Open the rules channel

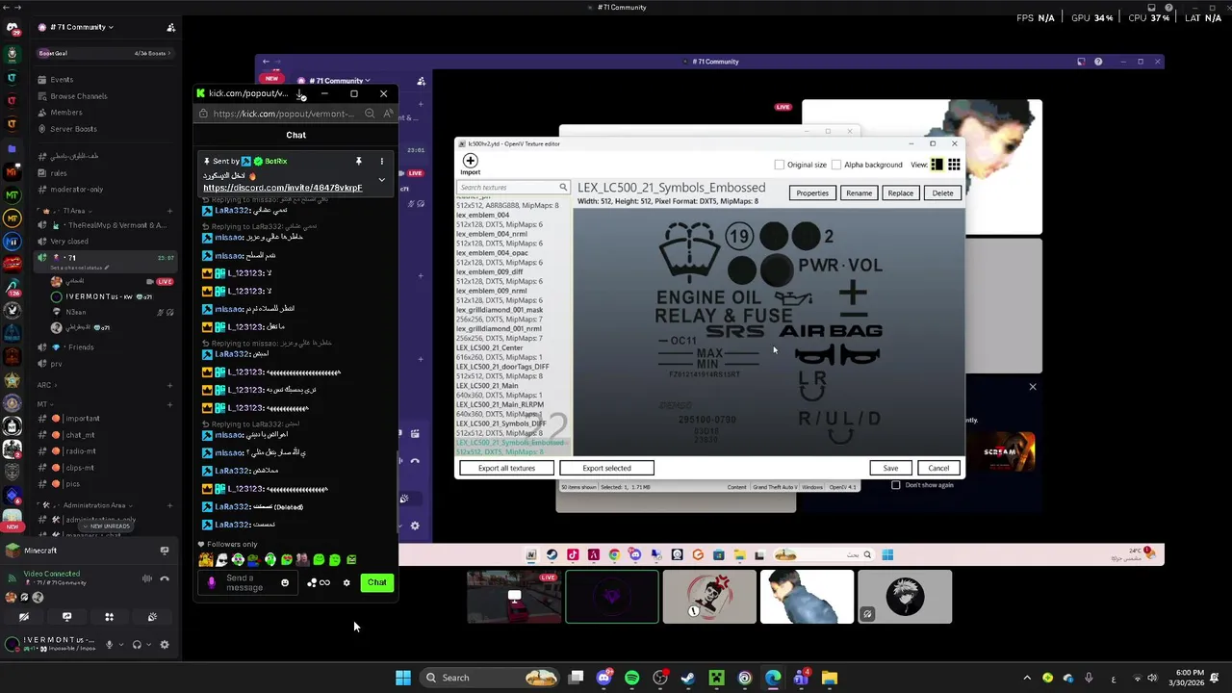(59, 173)
